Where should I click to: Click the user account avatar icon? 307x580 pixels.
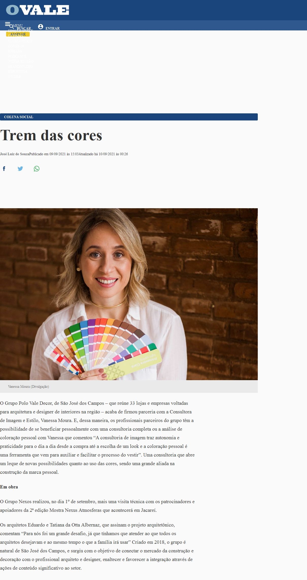click(x=40, y=27)
